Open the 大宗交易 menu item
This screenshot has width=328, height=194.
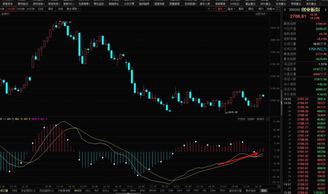[x=129, y=4]
